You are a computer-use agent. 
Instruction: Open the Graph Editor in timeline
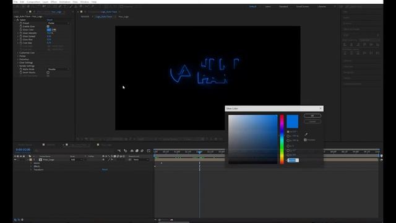point(148,151)
